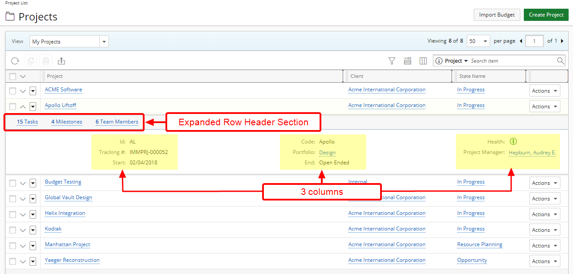Click the group-by list icon

tap(408, 61)
